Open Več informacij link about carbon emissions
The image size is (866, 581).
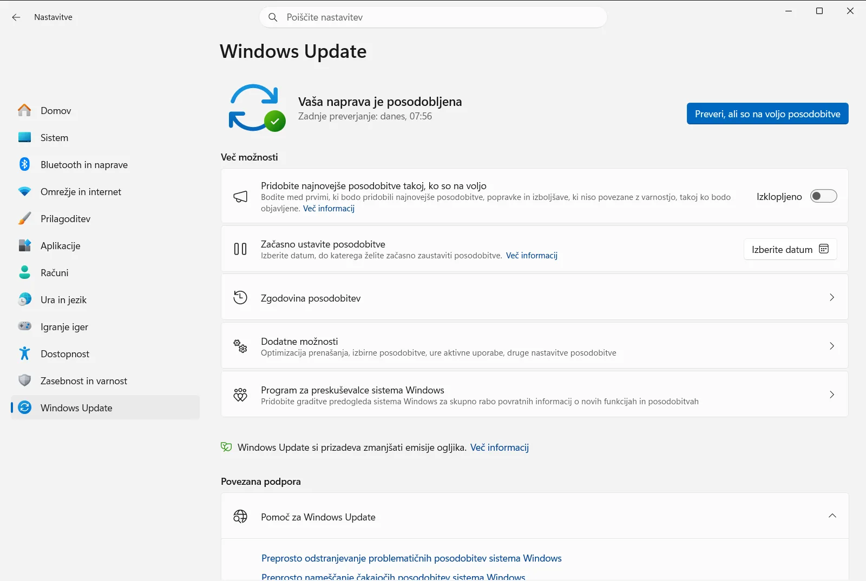tap(499, 448)
